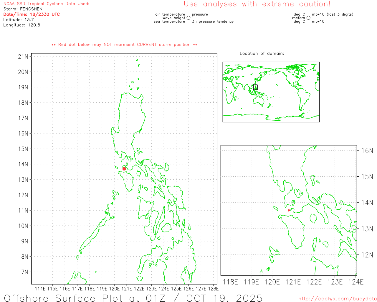The image size is (377, 302).
Task: Click the 119E longitude label on inset map
Action: click(x=251, y=282)
